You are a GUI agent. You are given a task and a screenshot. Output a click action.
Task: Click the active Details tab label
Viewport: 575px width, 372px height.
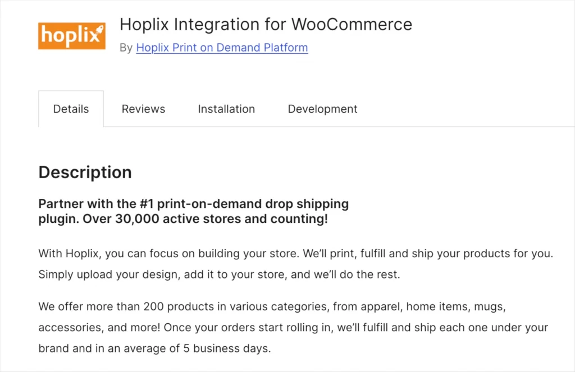(71, 109)
